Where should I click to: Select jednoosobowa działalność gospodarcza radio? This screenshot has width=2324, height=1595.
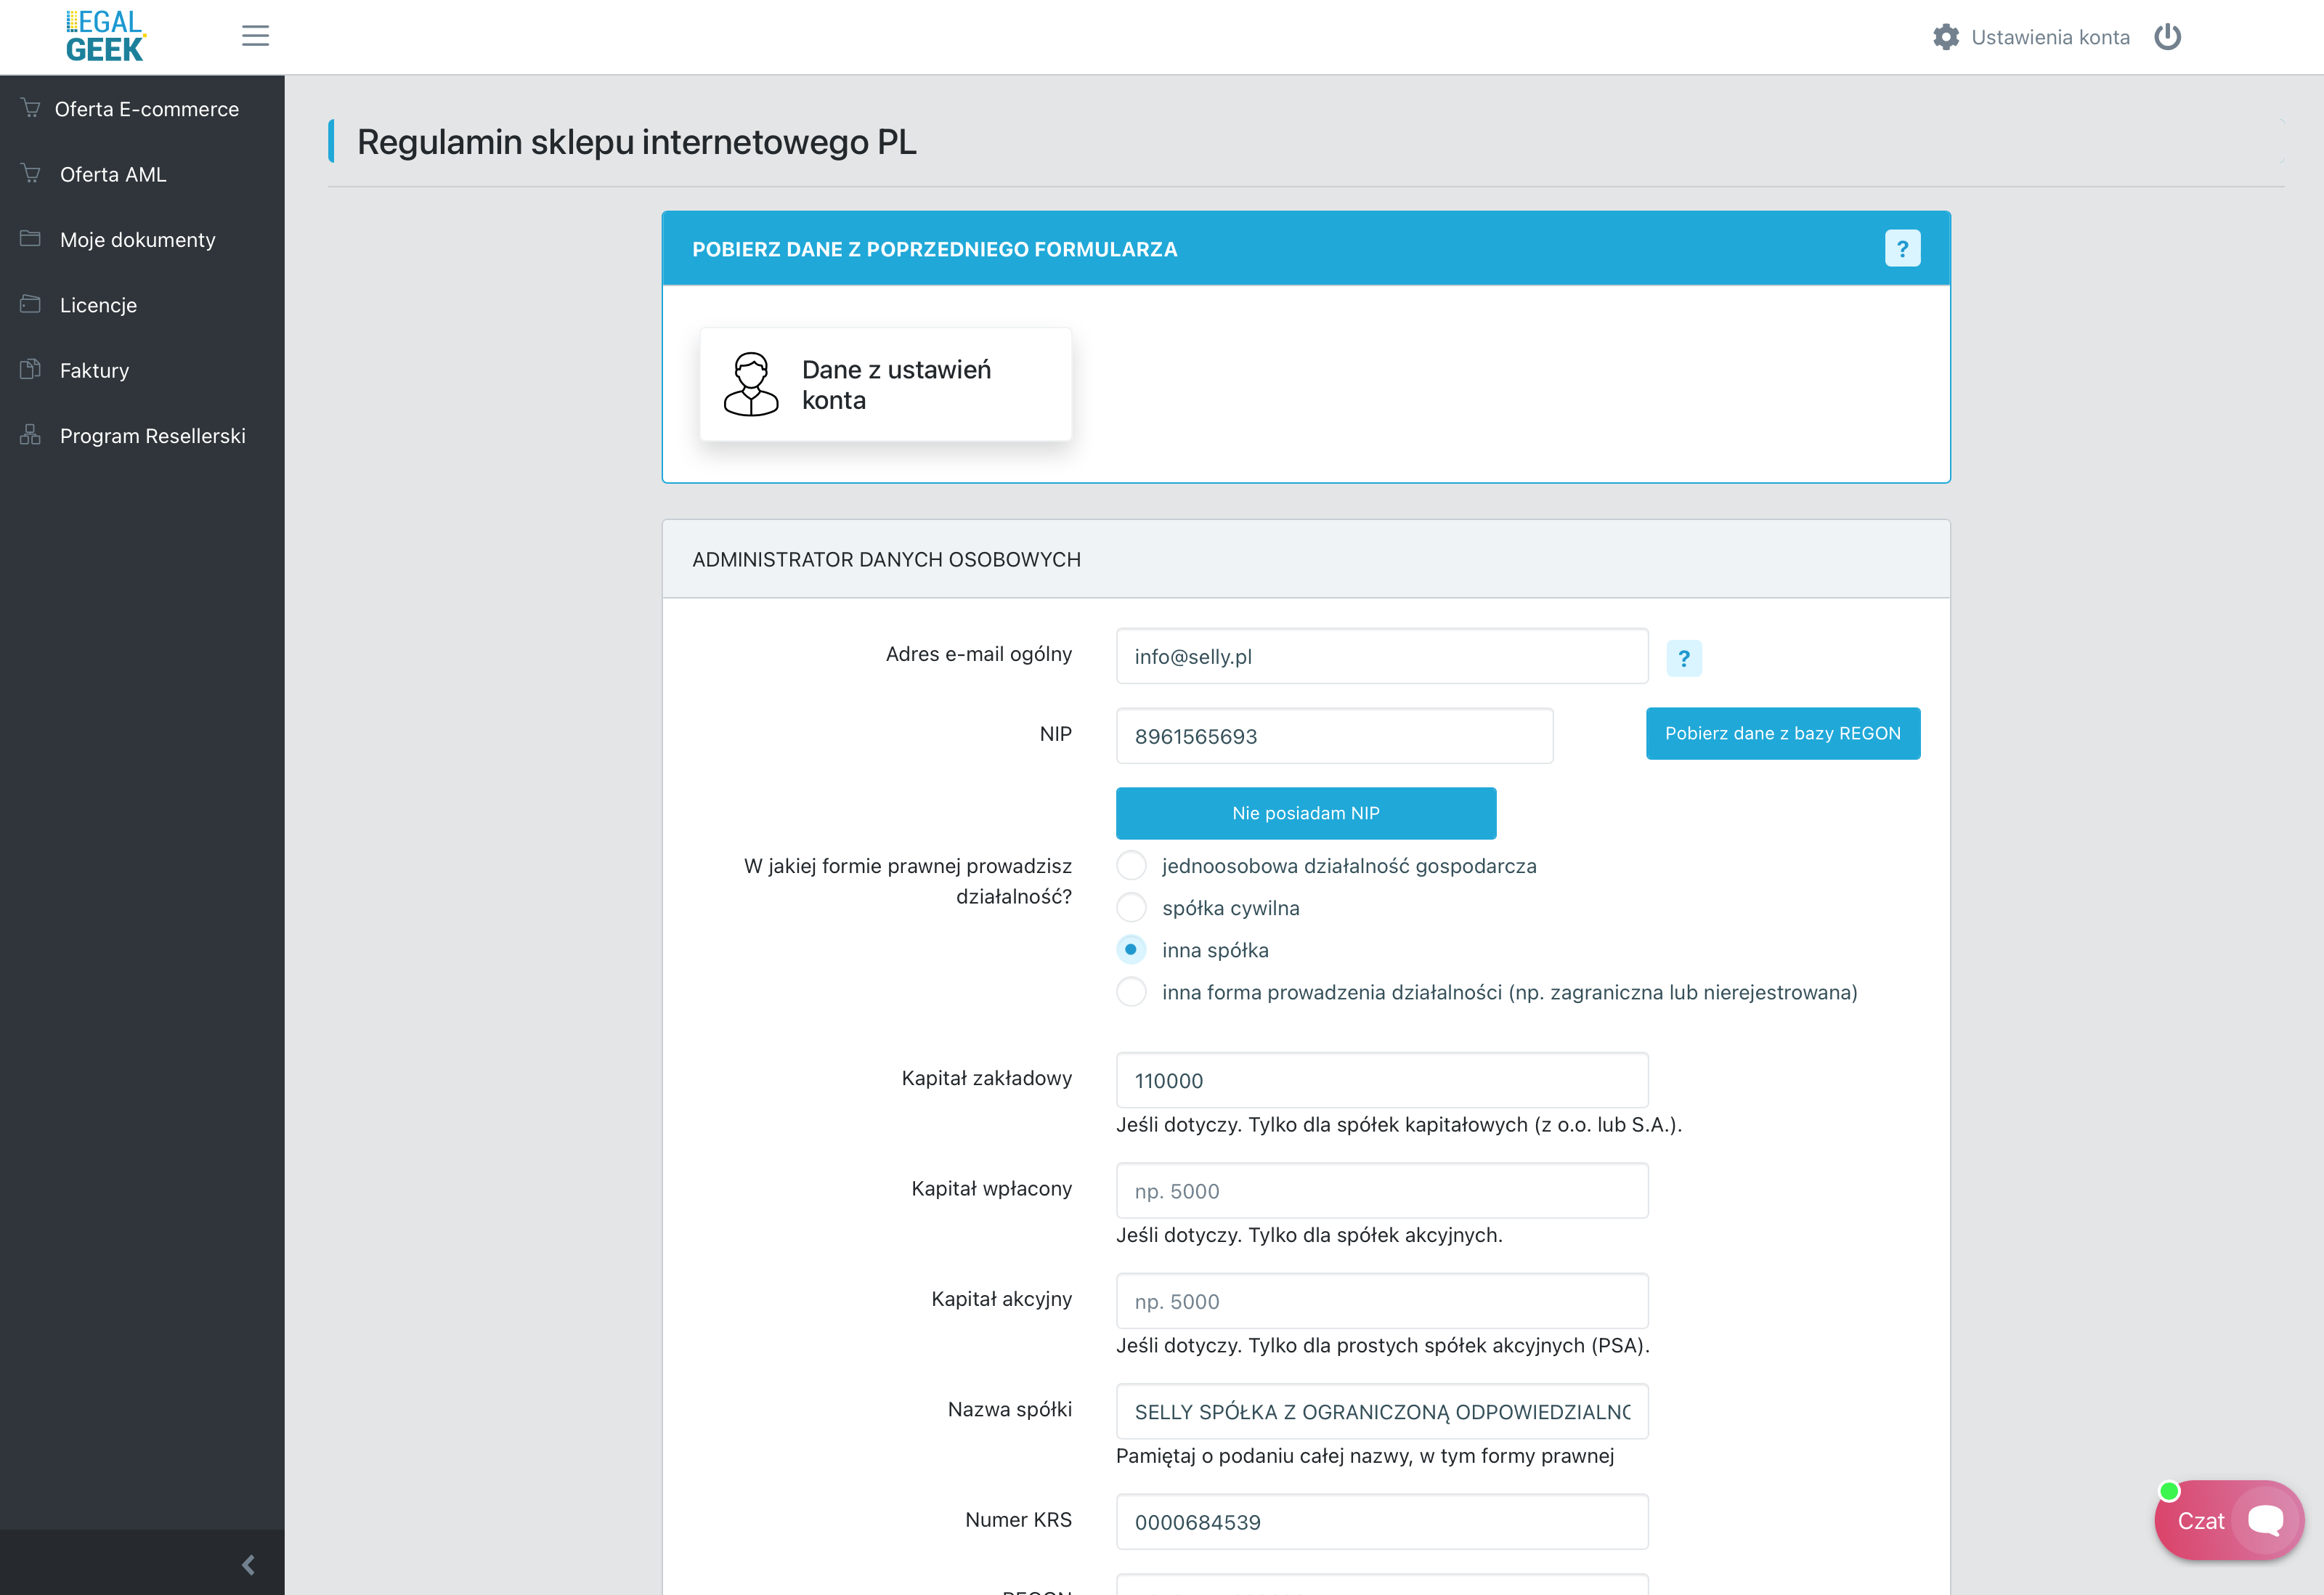1131,865
